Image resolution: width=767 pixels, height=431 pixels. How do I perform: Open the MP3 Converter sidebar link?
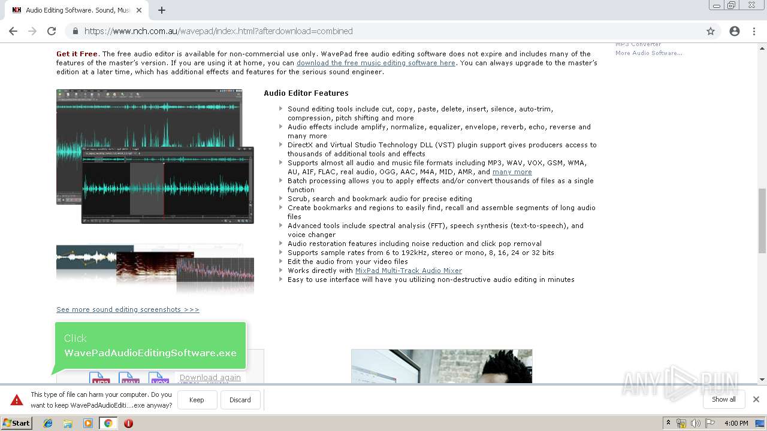coord(638,44)
